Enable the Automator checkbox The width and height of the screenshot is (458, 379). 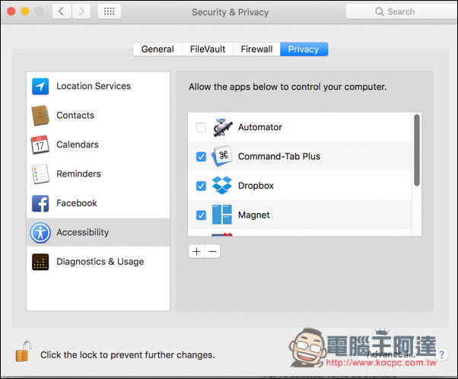click(x=201, y=127)
